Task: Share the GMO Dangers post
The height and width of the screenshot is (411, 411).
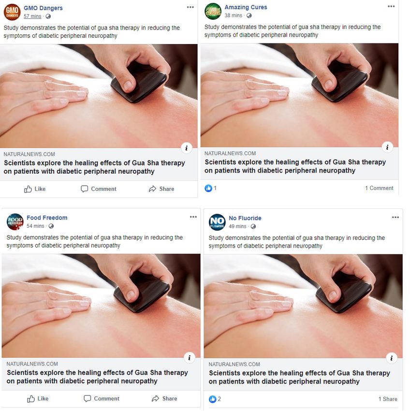Action: pyautogui.click(x=161, y=189)
